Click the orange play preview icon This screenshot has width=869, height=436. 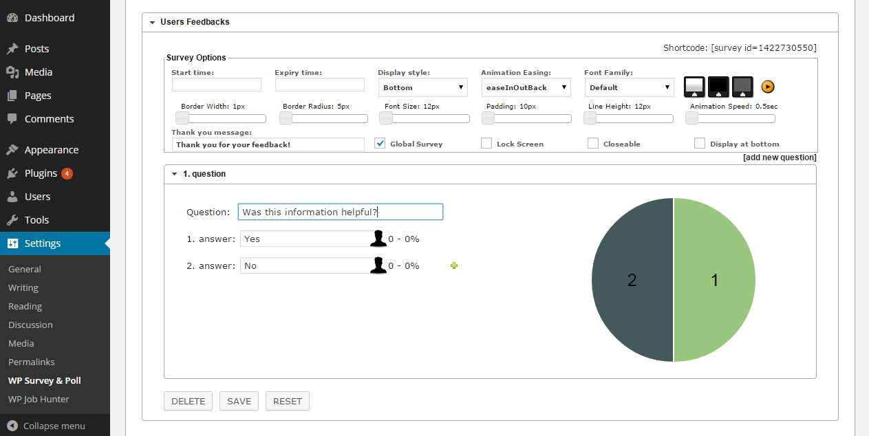(x=768, y=87)
